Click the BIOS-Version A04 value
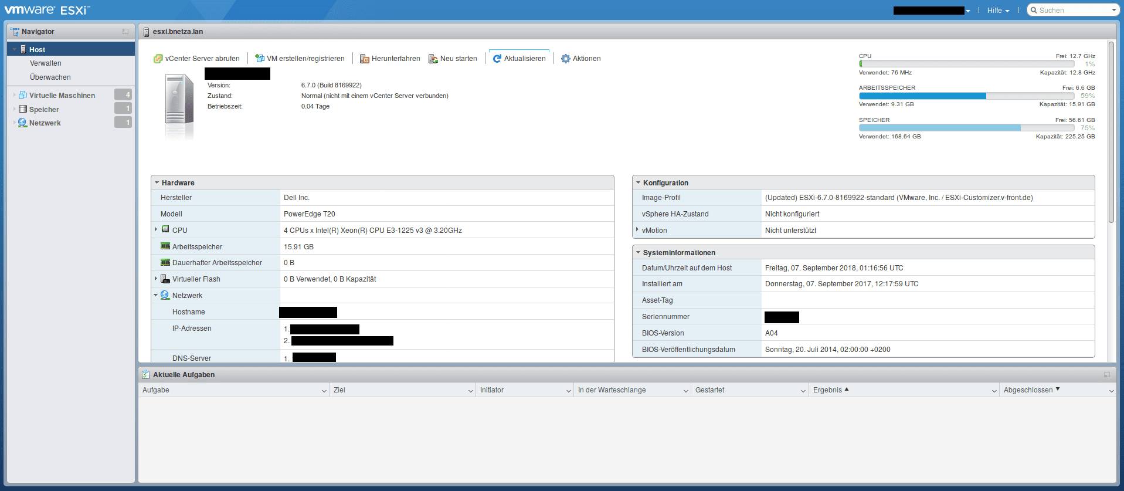Viewport: 1124px width, 491px height. point(772,333)
